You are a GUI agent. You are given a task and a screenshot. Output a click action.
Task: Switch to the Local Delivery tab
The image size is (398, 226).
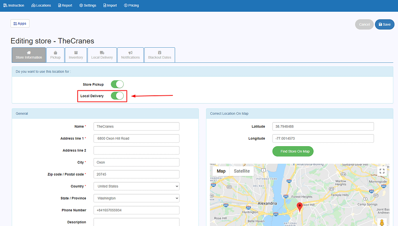[x=102, y=55]
